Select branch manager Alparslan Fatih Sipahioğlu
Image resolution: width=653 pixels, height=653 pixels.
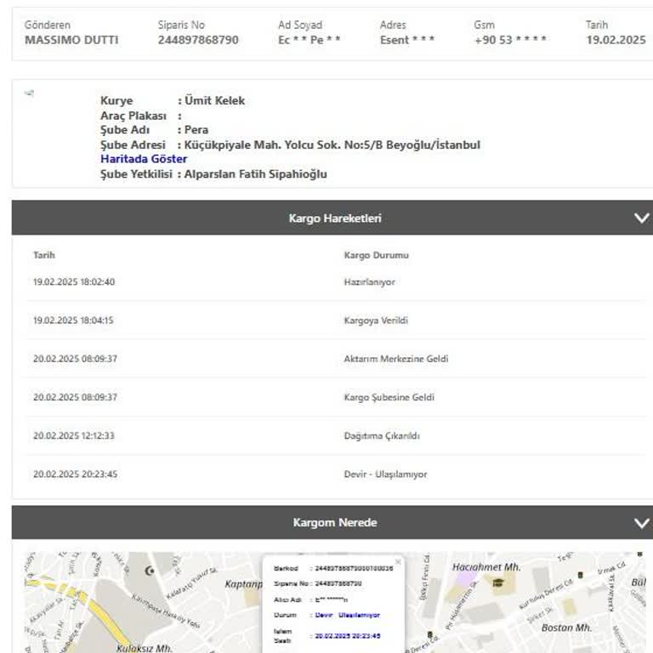[255, 174]
